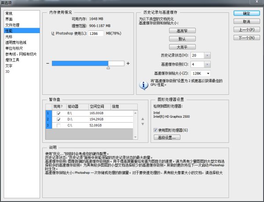Click the plus icon right of memory slider
Screen dimensions: 264x202
tap(128, 63)
